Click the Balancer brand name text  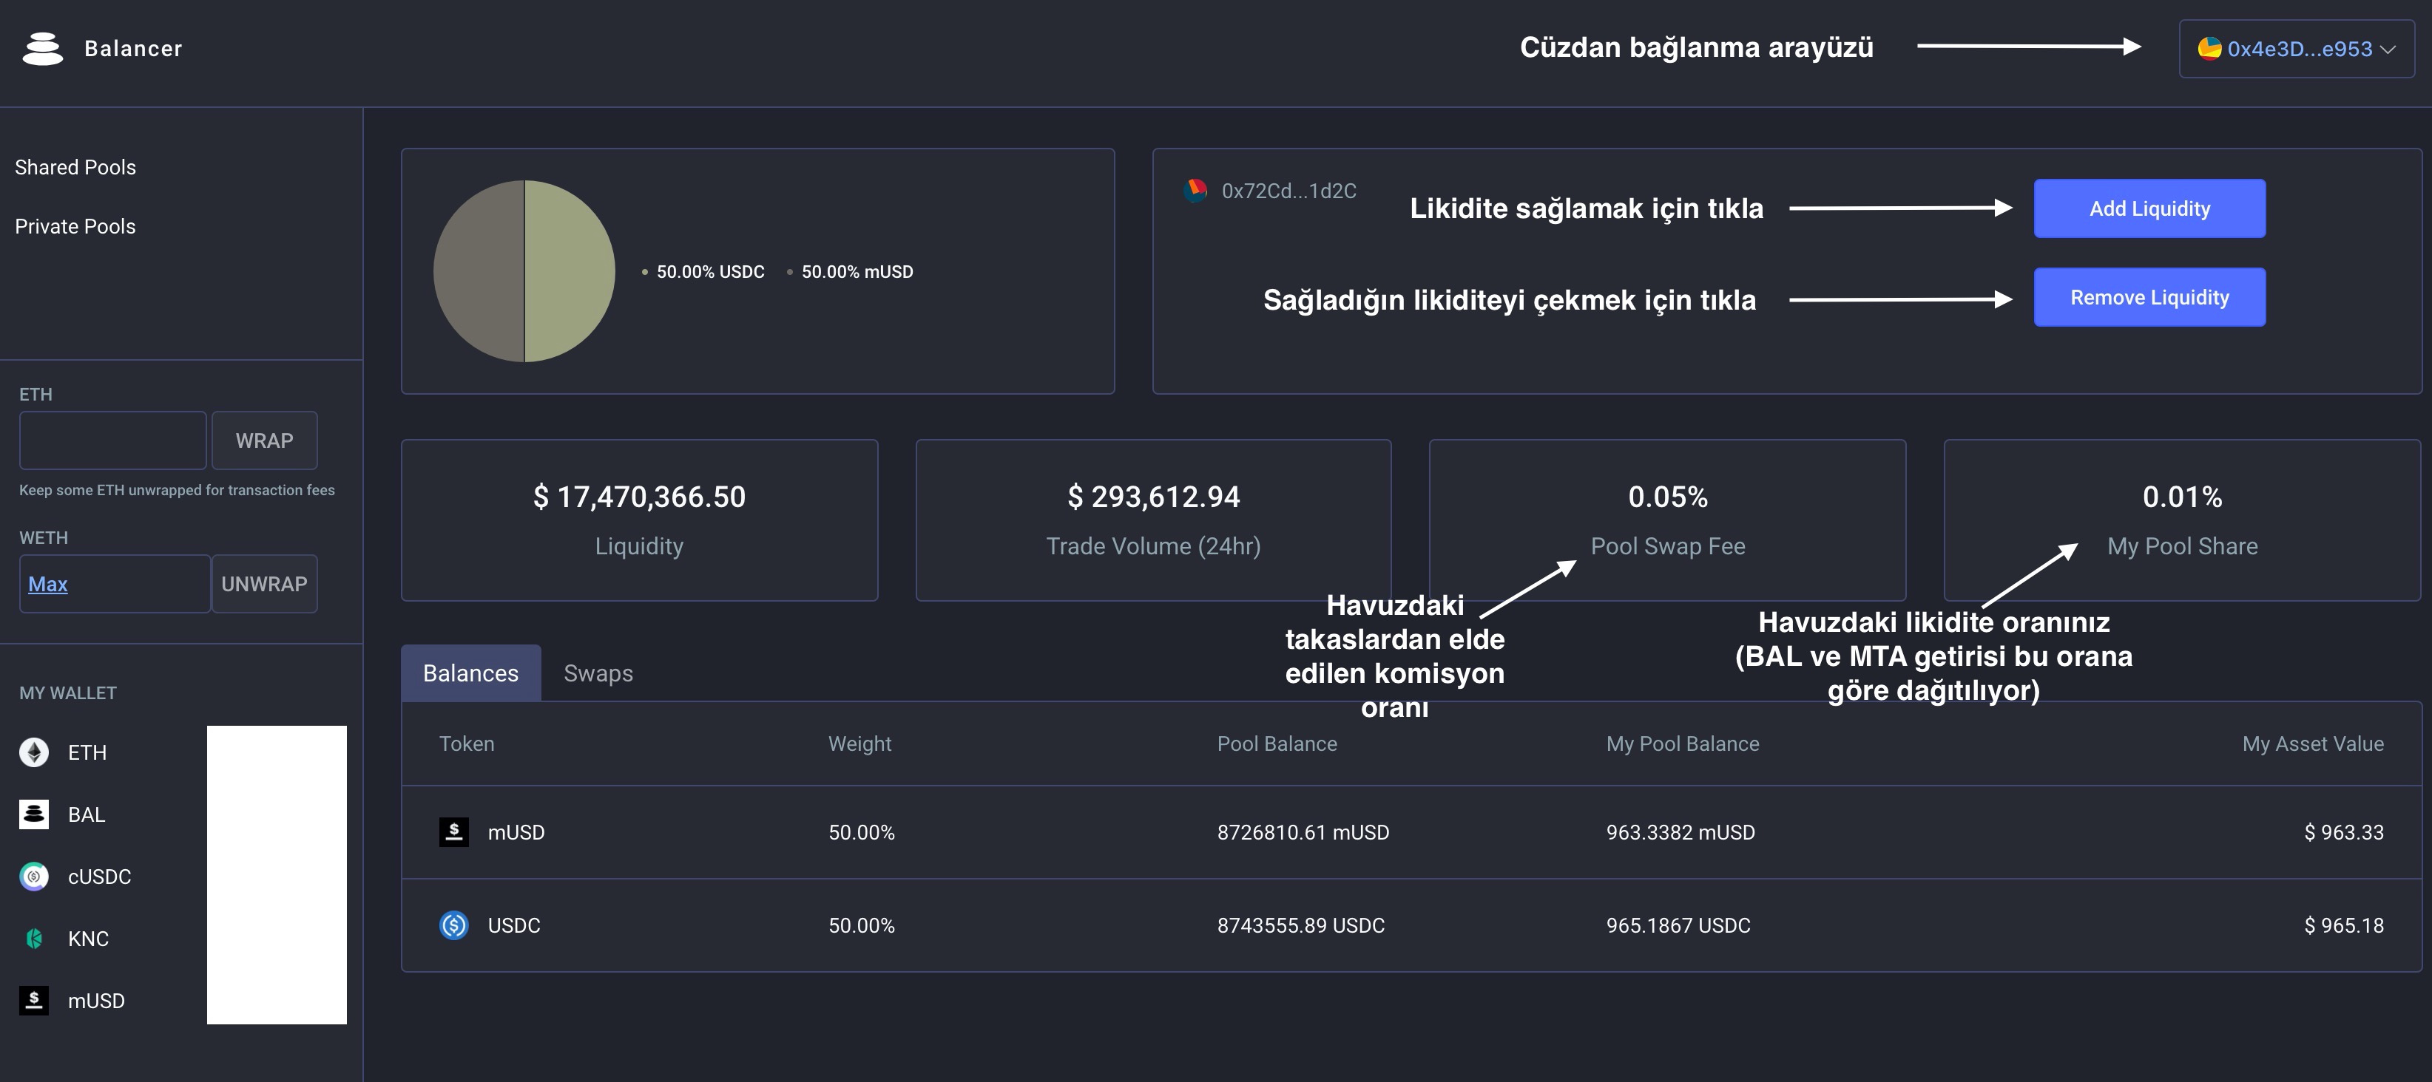pos(133,48)
